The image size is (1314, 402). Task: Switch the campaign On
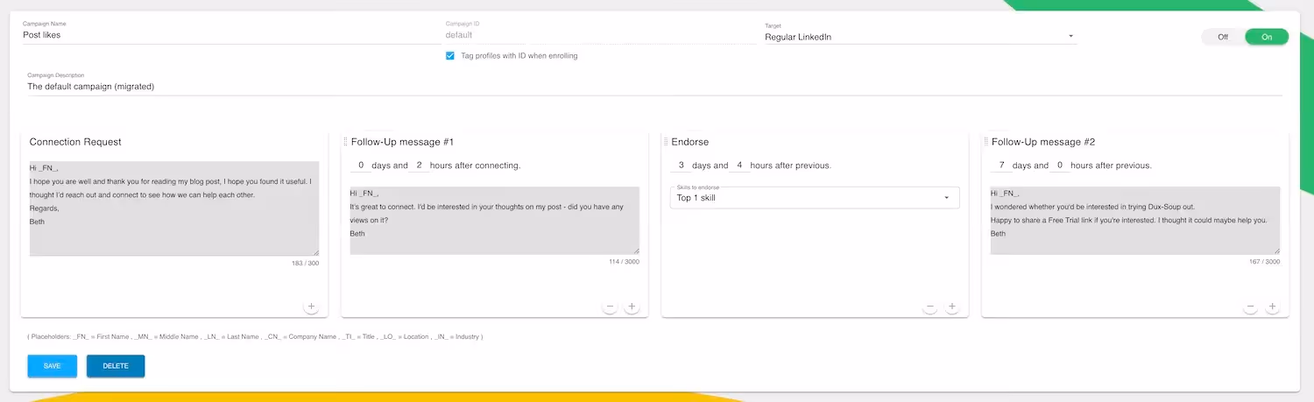[x=1267, y=37]
